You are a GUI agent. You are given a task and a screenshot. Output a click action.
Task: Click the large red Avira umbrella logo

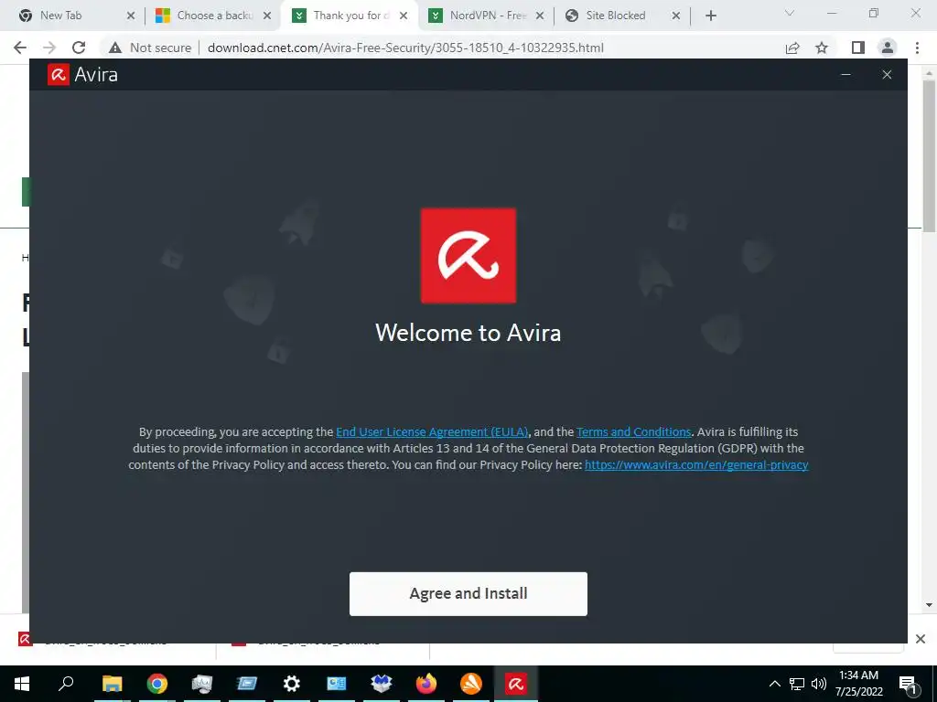468,255
